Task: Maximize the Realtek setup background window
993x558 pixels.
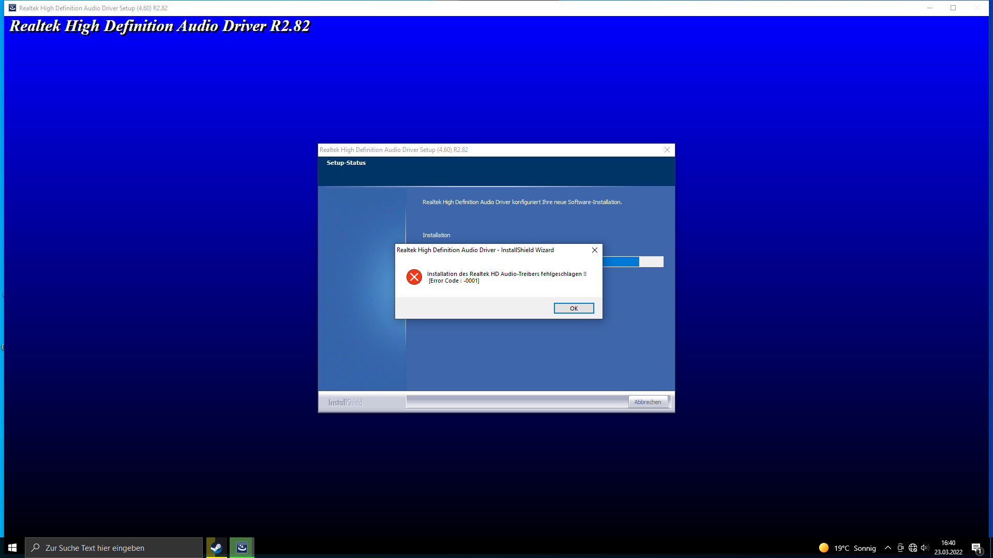Action: [x=953, y=8]
